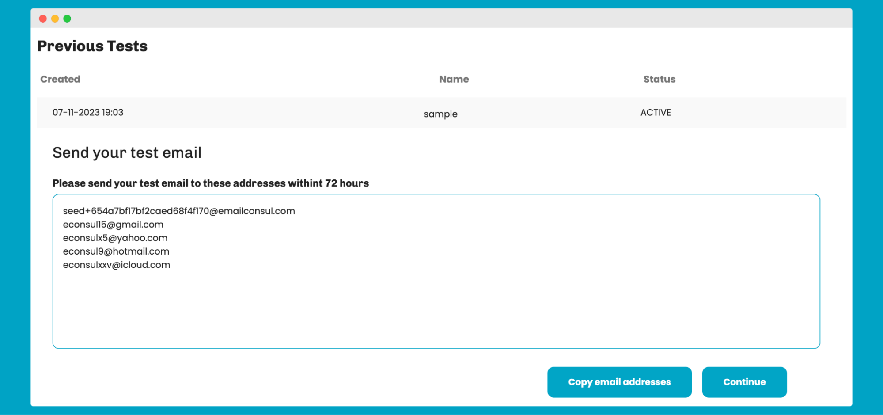Close the window with the red button
883x415 pixels.
[x=43, y=19]
